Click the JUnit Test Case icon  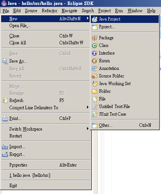(95, 114)
